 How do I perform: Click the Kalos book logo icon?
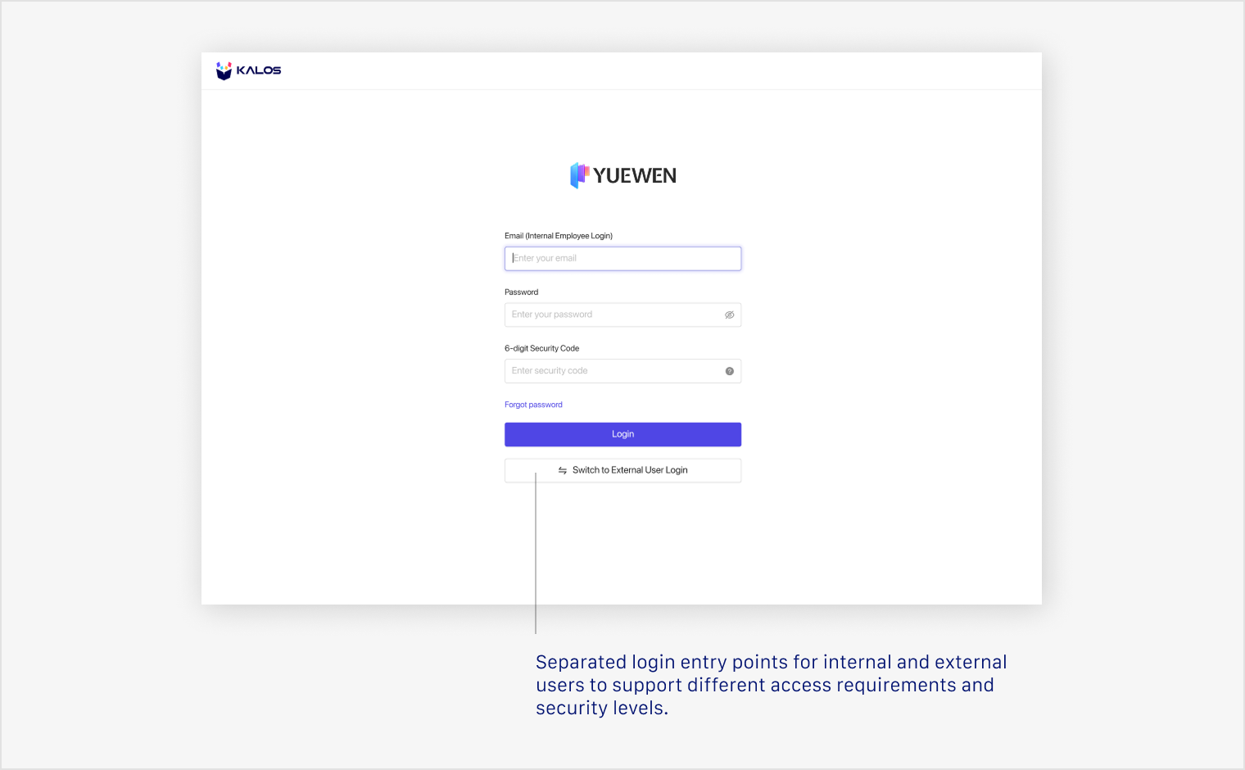pos(224,70)
